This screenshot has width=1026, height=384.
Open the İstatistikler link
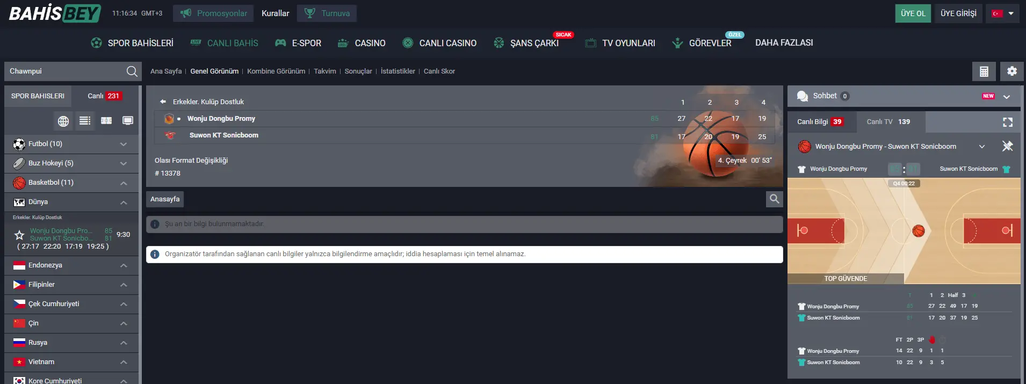click(x=398, y=71)
